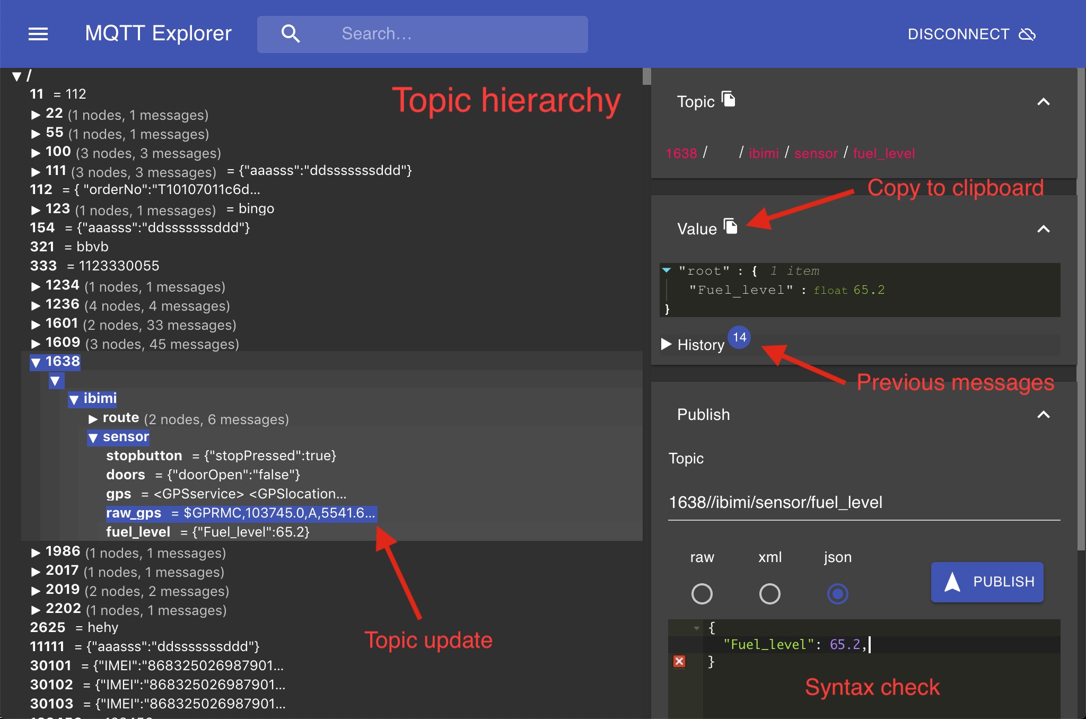This screenshot has height=719, width=1086.
Task: Collapse the Value panel chevron
Action: click(x=1043, y=229)
